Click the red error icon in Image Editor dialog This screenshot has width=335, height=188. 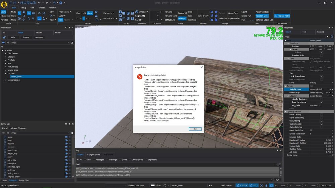(x=139, y=77)
